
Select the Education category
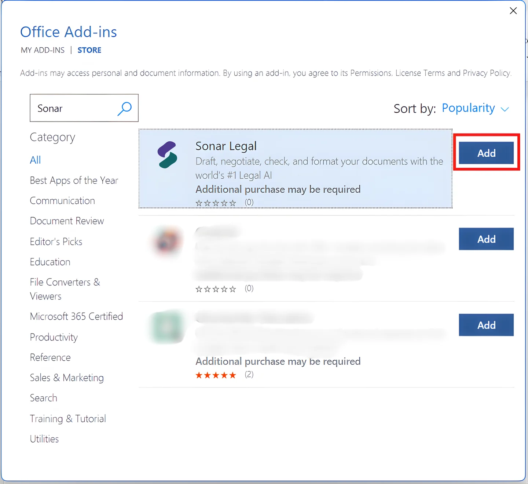click(x=50, y=262)
